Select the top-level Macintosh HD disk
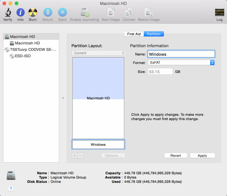Viewport: 227px width, 196px height. pos(31,37)
